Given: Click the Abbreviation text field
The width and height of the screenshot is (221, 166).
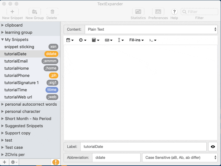Looking at the screenshot, I should point(116,158).
